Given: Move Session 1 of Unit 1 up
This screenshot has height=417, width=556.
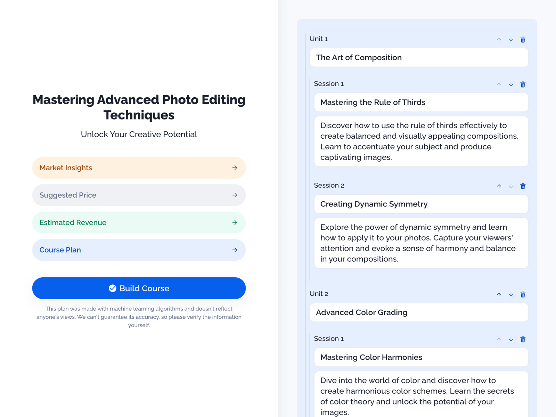Looking at the screenshot, I should point(499,84).
